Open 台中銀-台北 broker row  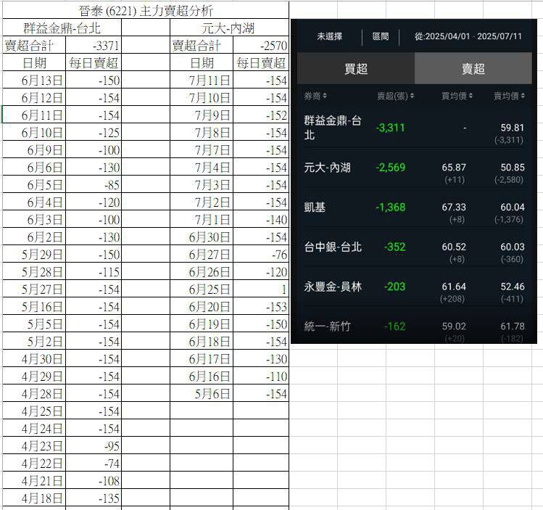point(414,247)
